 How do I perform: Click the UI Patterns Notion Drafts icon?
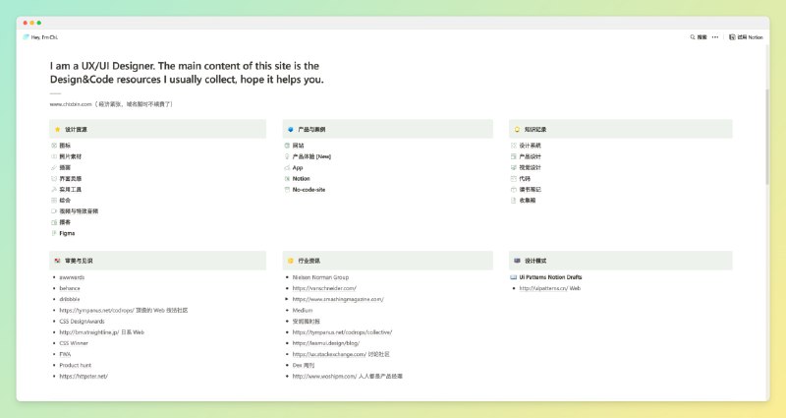coord(515,277)
